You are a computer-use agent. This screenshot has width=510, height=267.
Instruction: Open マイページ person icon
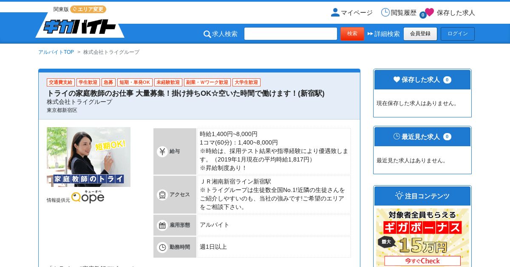coord(335,12)
